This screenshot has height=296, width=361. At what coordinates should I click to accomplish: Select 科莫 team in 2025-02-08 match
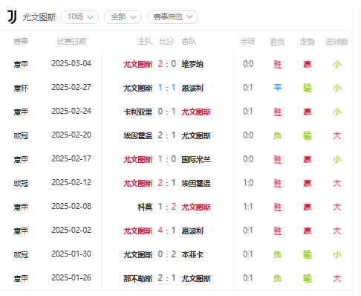[145, 207]
